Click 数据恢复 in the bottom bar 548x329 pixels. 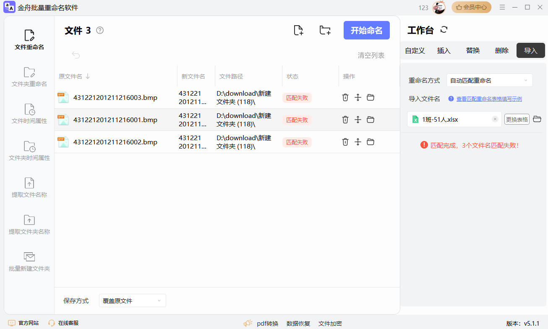298,324
